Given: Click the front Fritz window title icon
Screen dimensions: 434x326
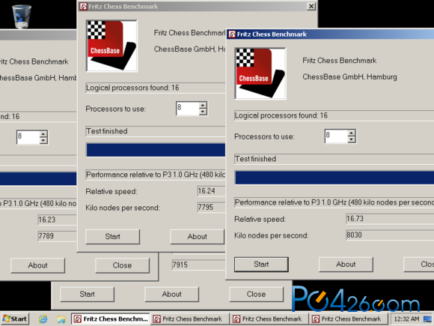Looking at the screenshot, I should 232,34.
